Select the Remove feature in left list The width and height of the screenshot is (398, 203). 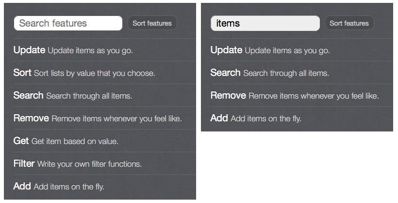[x=104, y=118]
